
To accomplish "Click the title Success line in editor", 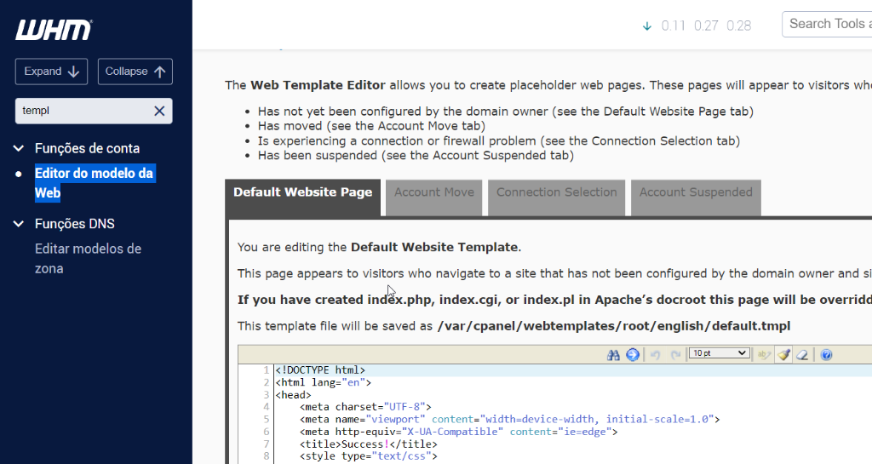I will 368,444.
